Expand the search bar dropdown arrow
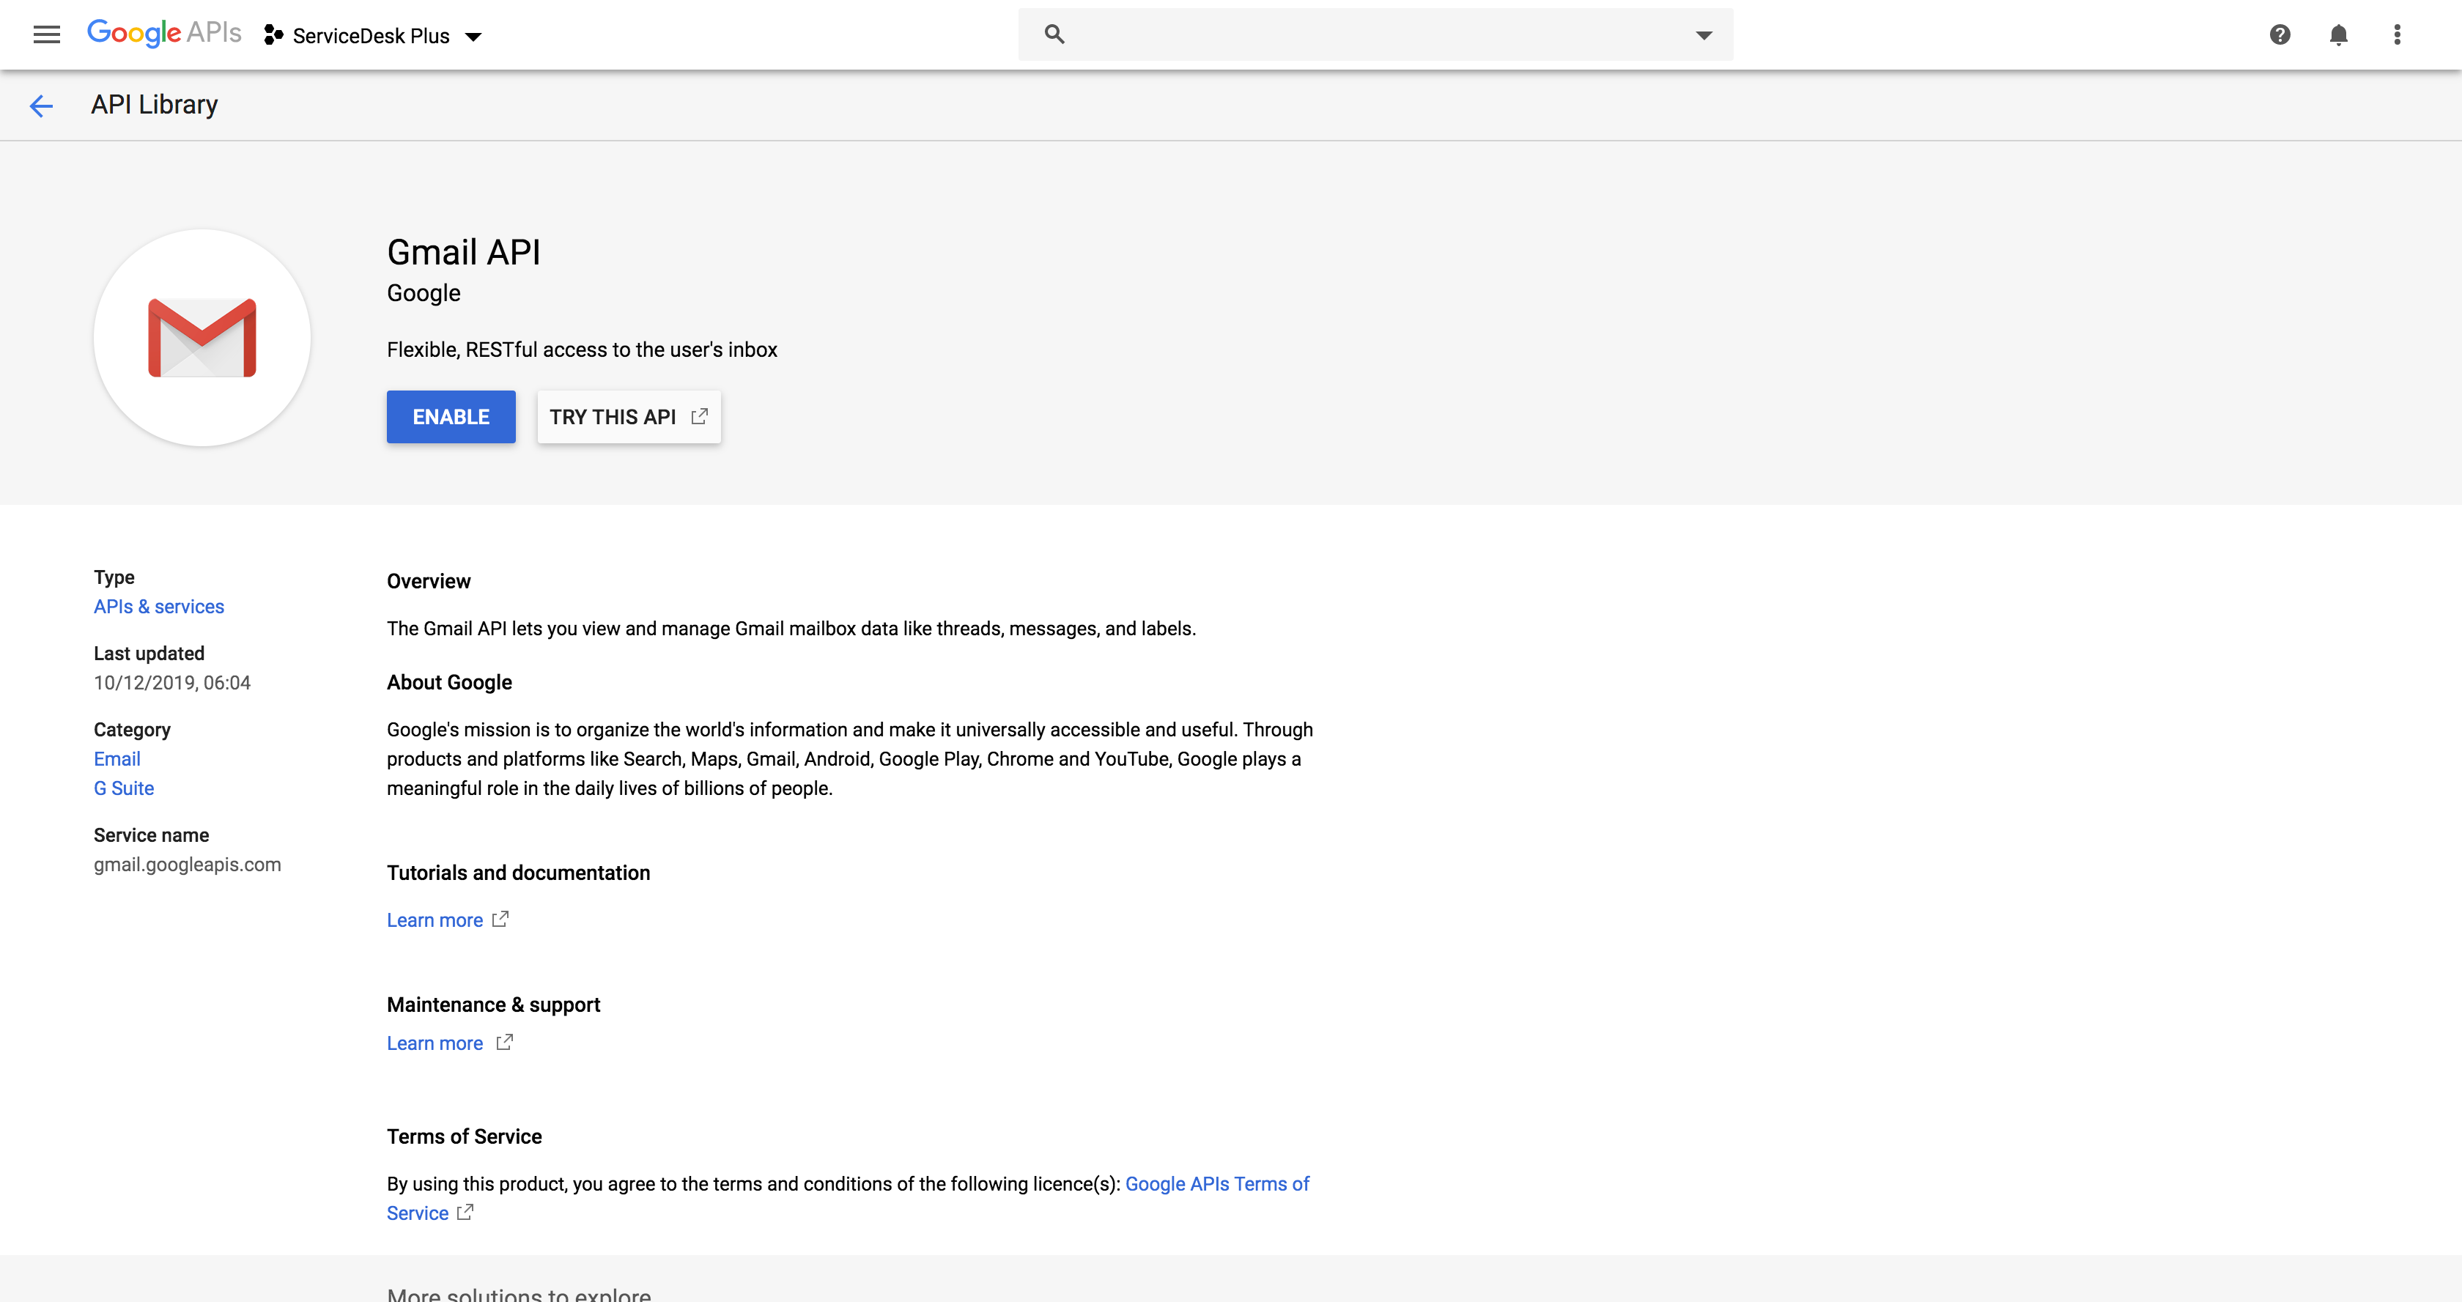The width and height of the screenshot is (2462, 1302). (1703, 35)
